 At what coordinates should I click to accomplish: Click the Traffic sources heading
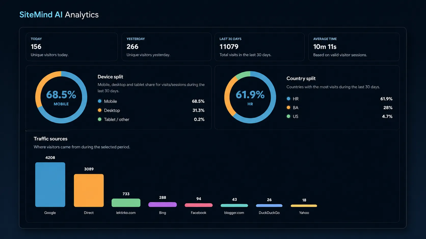[50, 139]
